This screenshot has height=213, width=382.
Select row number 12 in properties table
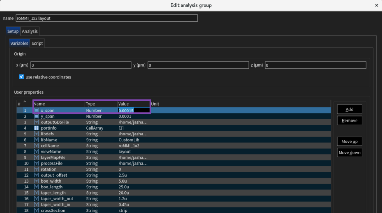pos(26,175)
